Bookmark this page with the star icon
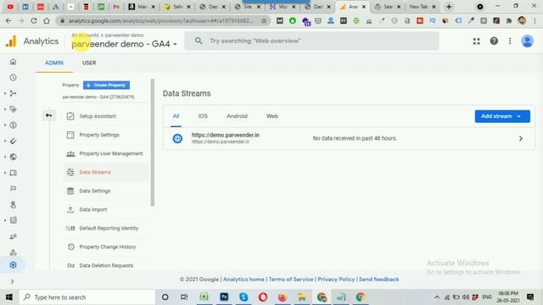The image size is (543, 305). (264, 20)
